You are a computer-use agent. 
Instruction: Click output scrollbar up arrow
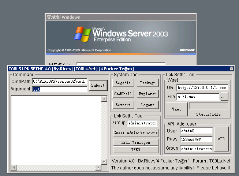(104, 99)
